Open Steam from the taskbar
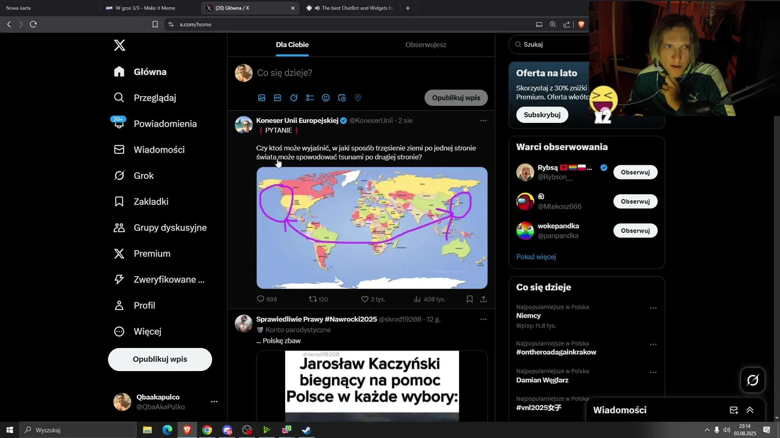 coord(307,430)
